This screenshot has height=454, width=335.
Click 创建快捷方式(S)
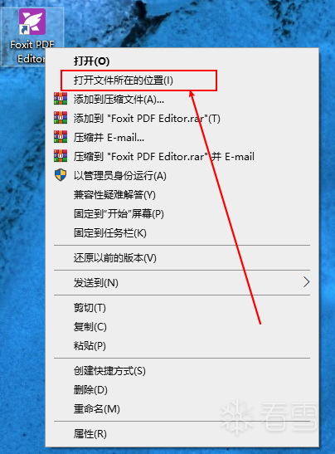[x=182, y=371]
